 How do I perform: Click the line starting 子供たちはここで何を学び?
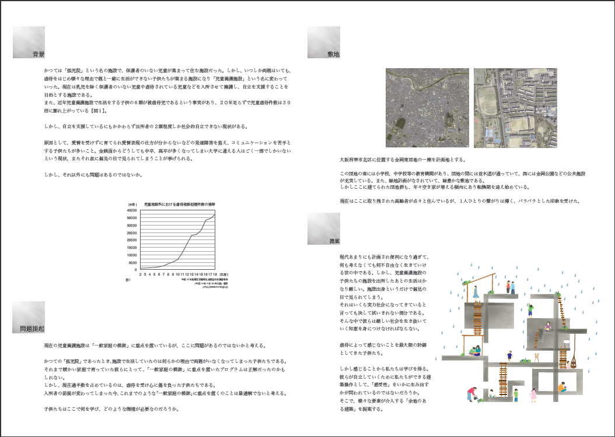111,409
